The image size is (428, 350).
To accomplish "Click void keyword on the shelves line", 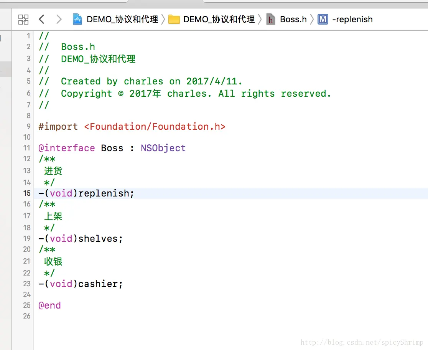I will (x=61, y=239).
